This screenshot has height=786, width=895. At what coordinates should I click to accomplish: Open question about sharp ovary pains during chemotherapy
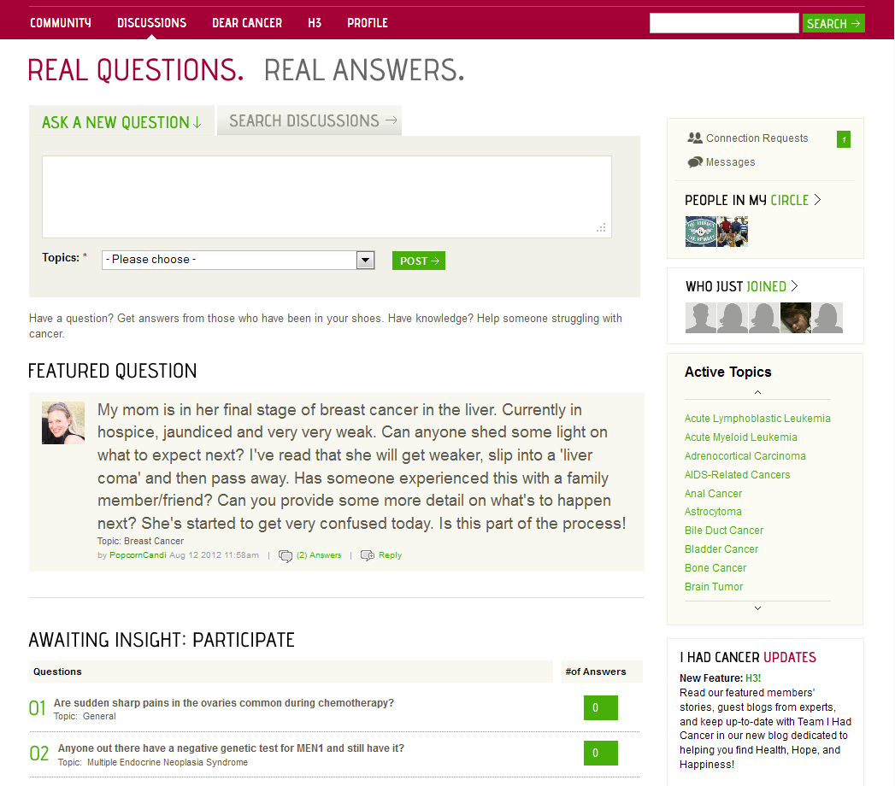[224, 703]
